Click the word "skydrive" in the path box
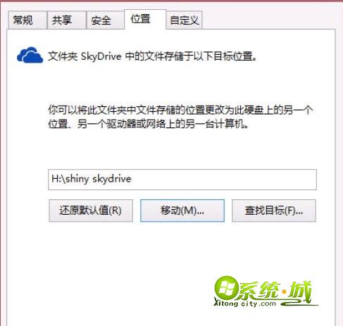This screenshot has width=343, height=326. (x=112, y=179)
